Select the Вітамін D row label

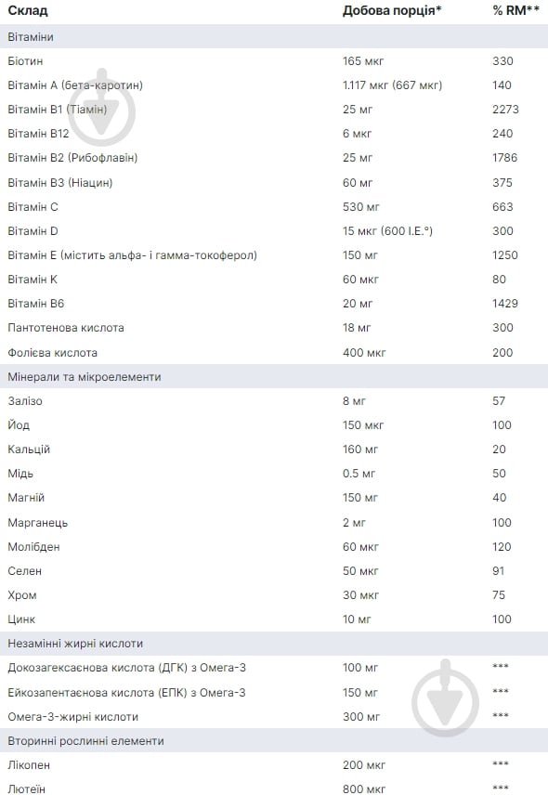click(x=33, y=231)
